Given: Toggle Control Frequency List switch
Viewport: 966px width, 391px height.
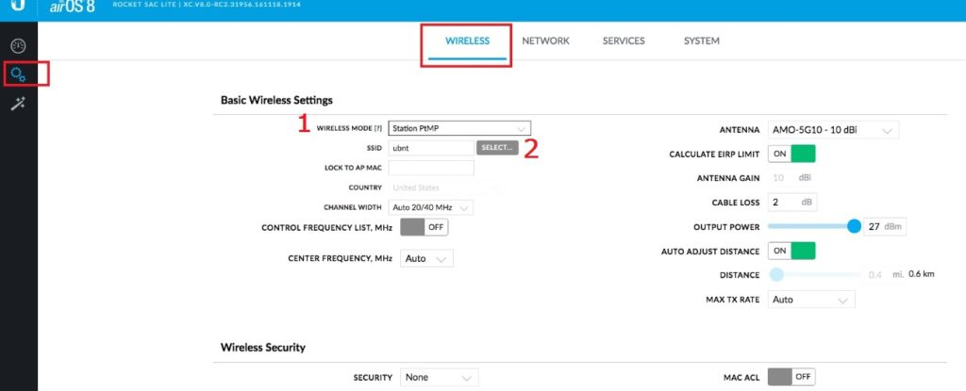Looking at the screenshot, I should (424, 227).
